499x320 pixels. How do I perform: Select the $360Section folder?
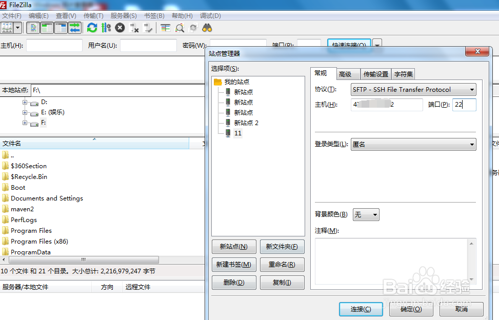[29, 166]
